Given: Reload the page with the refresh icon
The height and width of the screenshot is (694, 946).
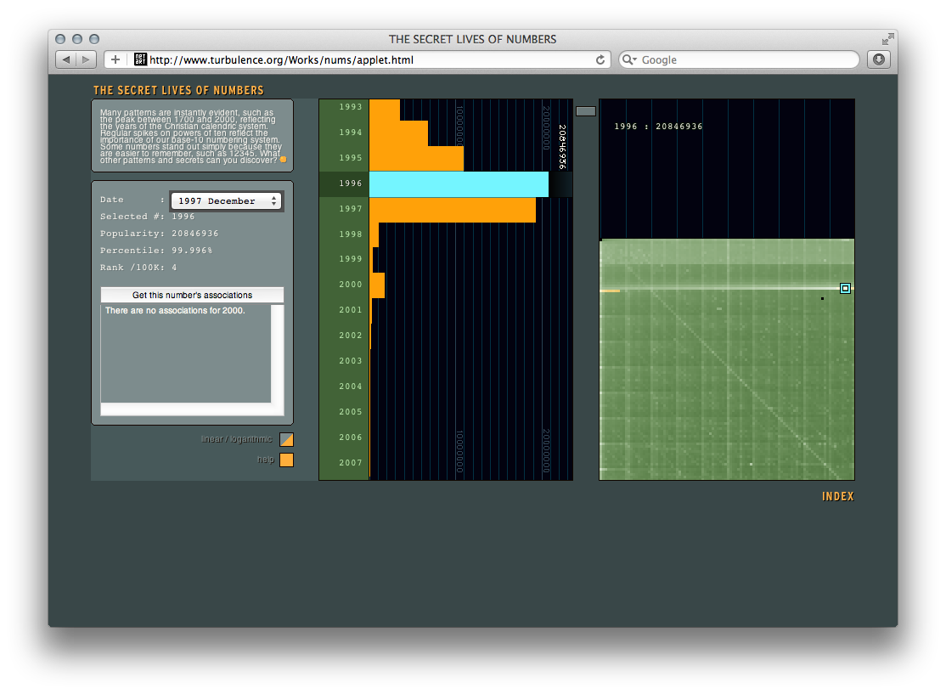Looking at the screenshot, I should [600, 59].
